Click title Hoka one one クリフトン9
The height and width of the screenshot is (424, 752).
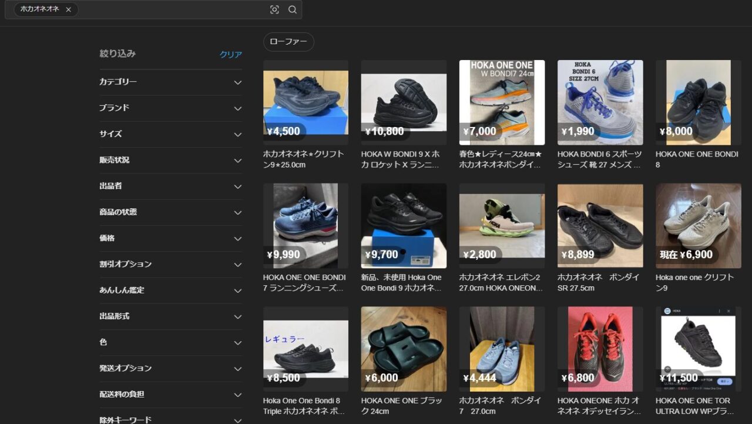coord(695,283)
